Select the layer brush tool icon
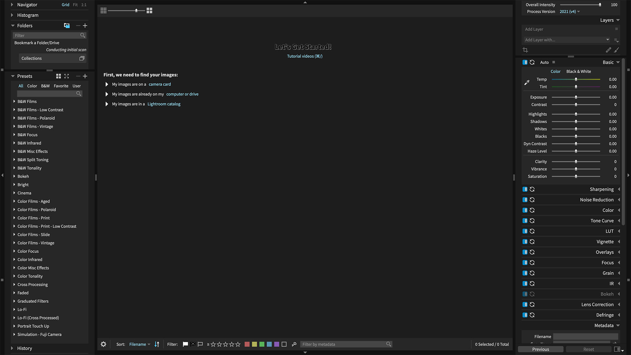The image size is (631, 355). [617, 50]
